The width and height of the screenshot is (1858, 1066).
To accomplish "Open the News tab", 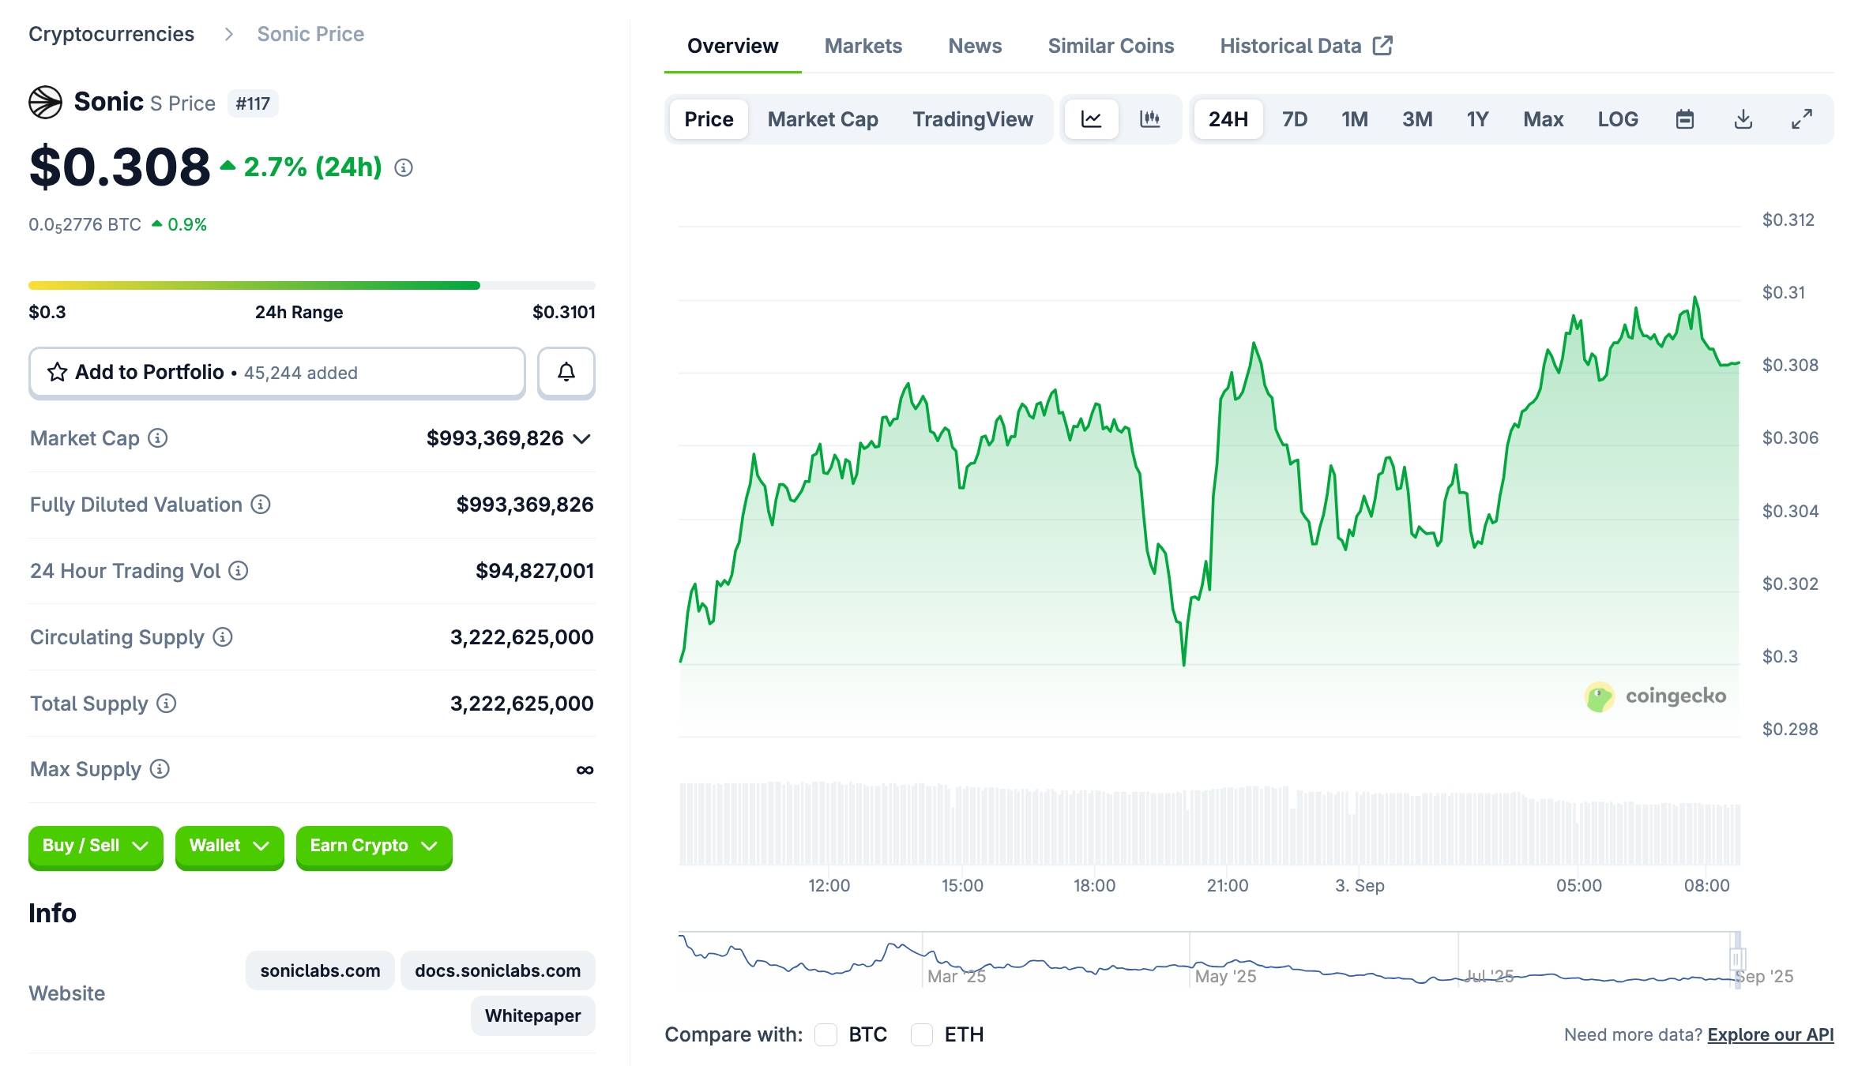I will (975, 46).
